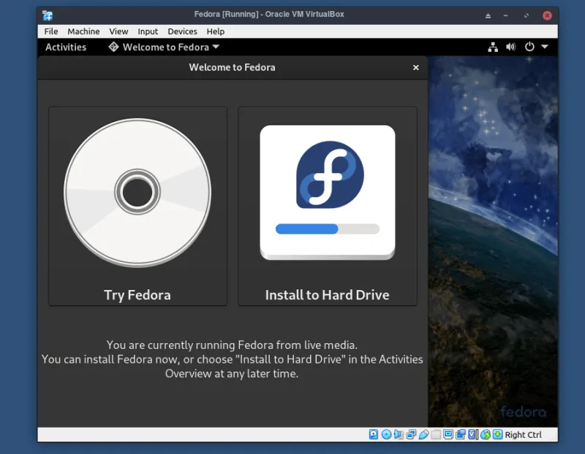Click the USB devices status icon
The image size is (585, 454).
click(424, 434)
